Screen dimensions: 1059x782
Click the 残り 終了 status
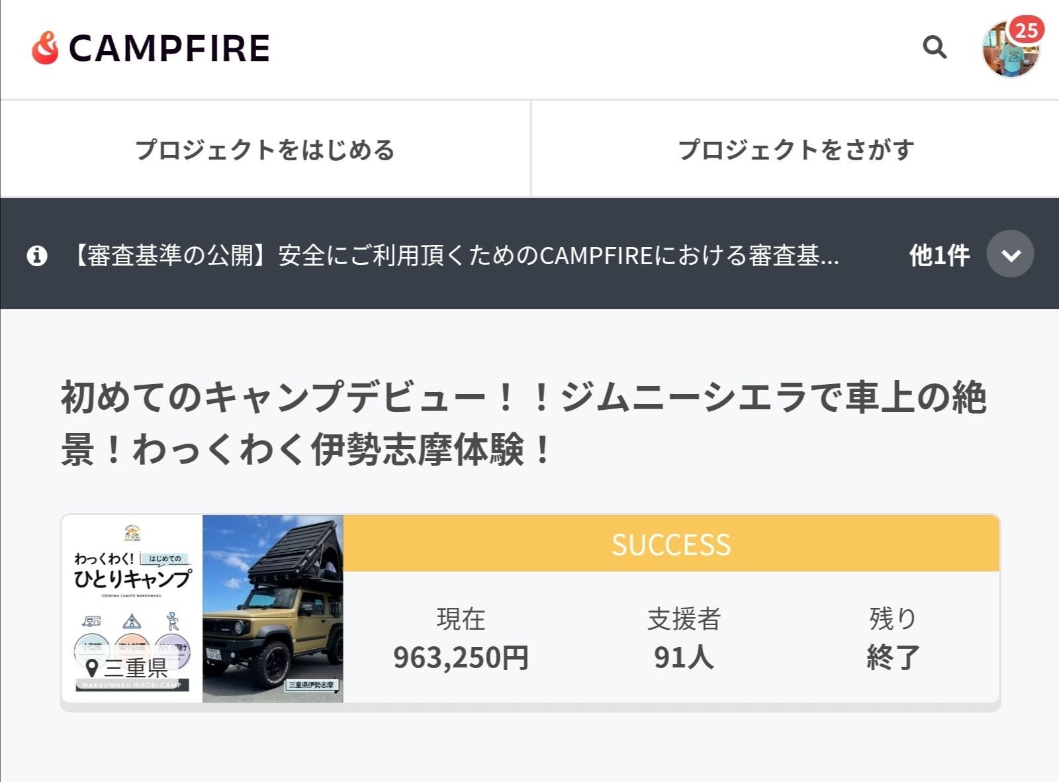click(x=893, y=639)
